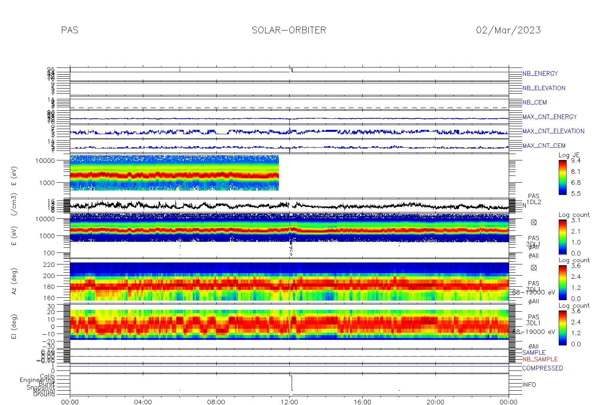This screenshot has width=600, height=405.
Task: Click the circled-cross symbol next to the energy spectrogram
Action: 534,222
